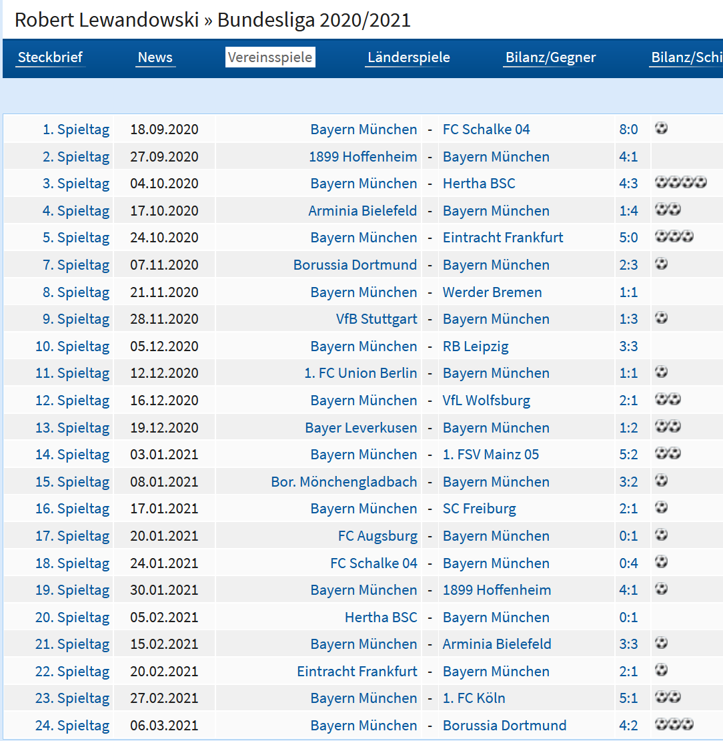
Task: Open the 0:4 result at FC Schalke 04
Action: (628, 563)
